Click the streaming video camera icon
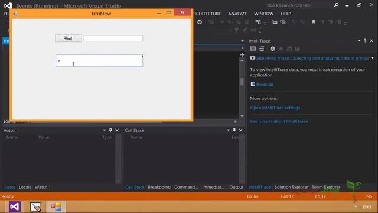Viewport: 378px width, 213px height. 252,58
